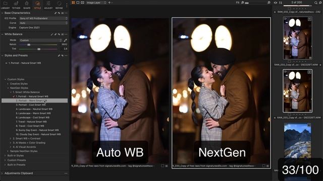323x181 pixels.
Task: Open Base Characteristics presets list icon
Action: coord(63,13)
